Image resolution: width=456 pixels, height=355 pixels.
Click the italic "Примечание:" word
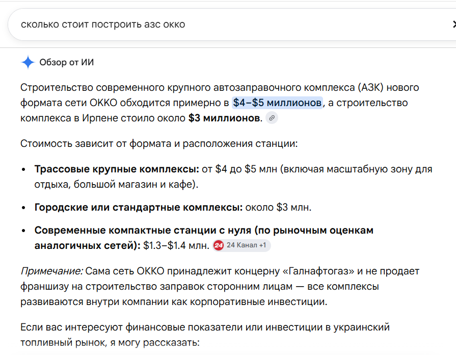coord(52,271)
